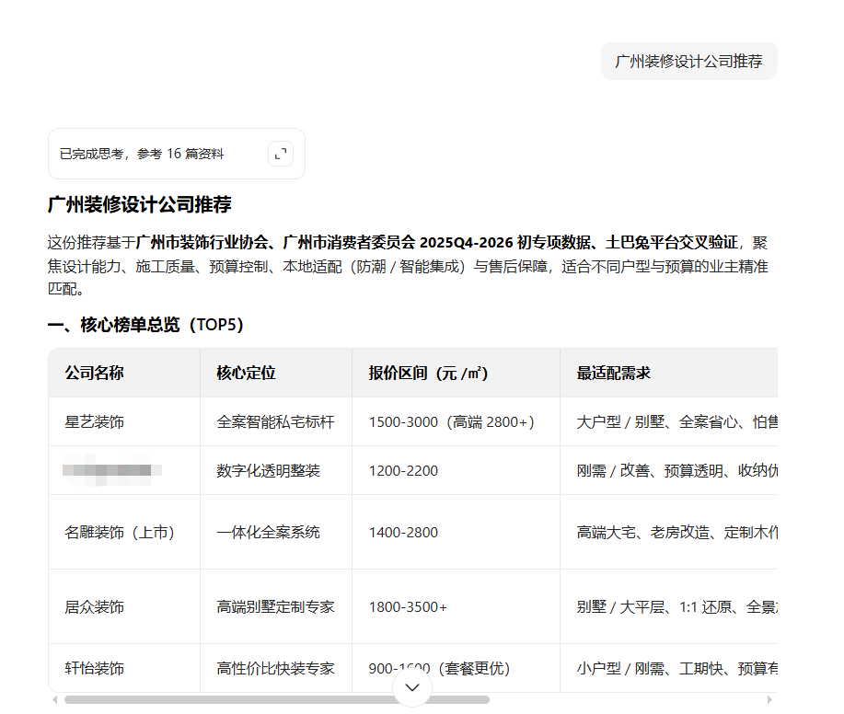Screen dimensions: 844x714
Task: Click the 数字化透明整装 positioning cell
Action: [268, 470]
